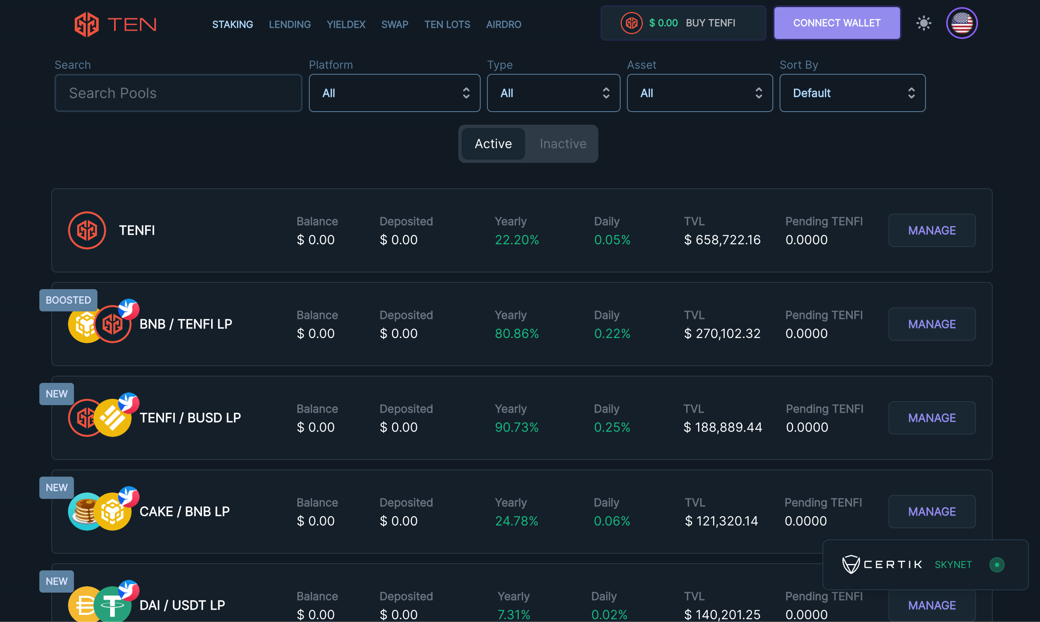Click the TENFI pool name
The height and width of the screenshot is (622, 1040).
137,230
